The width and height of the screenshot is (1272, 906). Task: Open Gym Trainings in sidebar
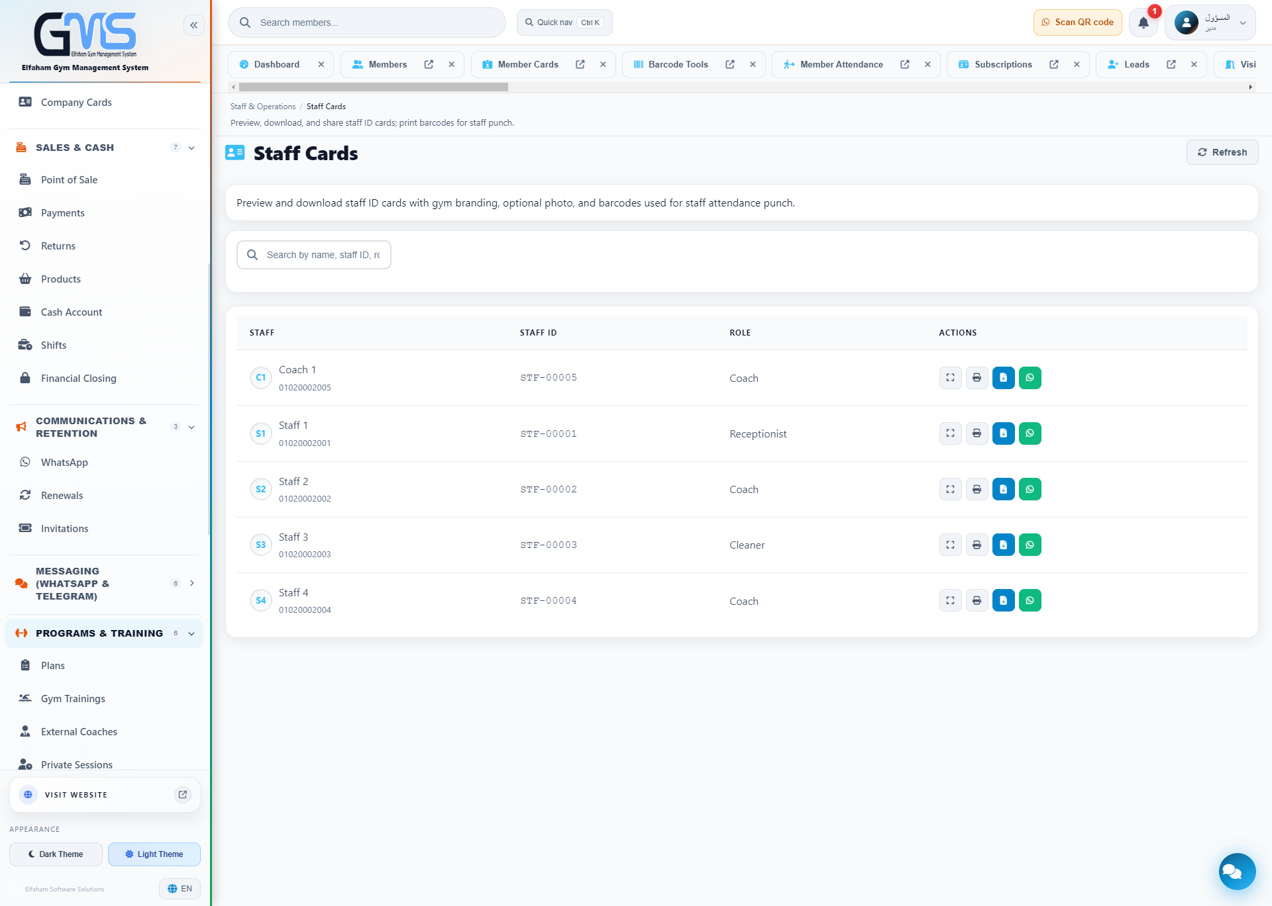click(x=73, y=699)
